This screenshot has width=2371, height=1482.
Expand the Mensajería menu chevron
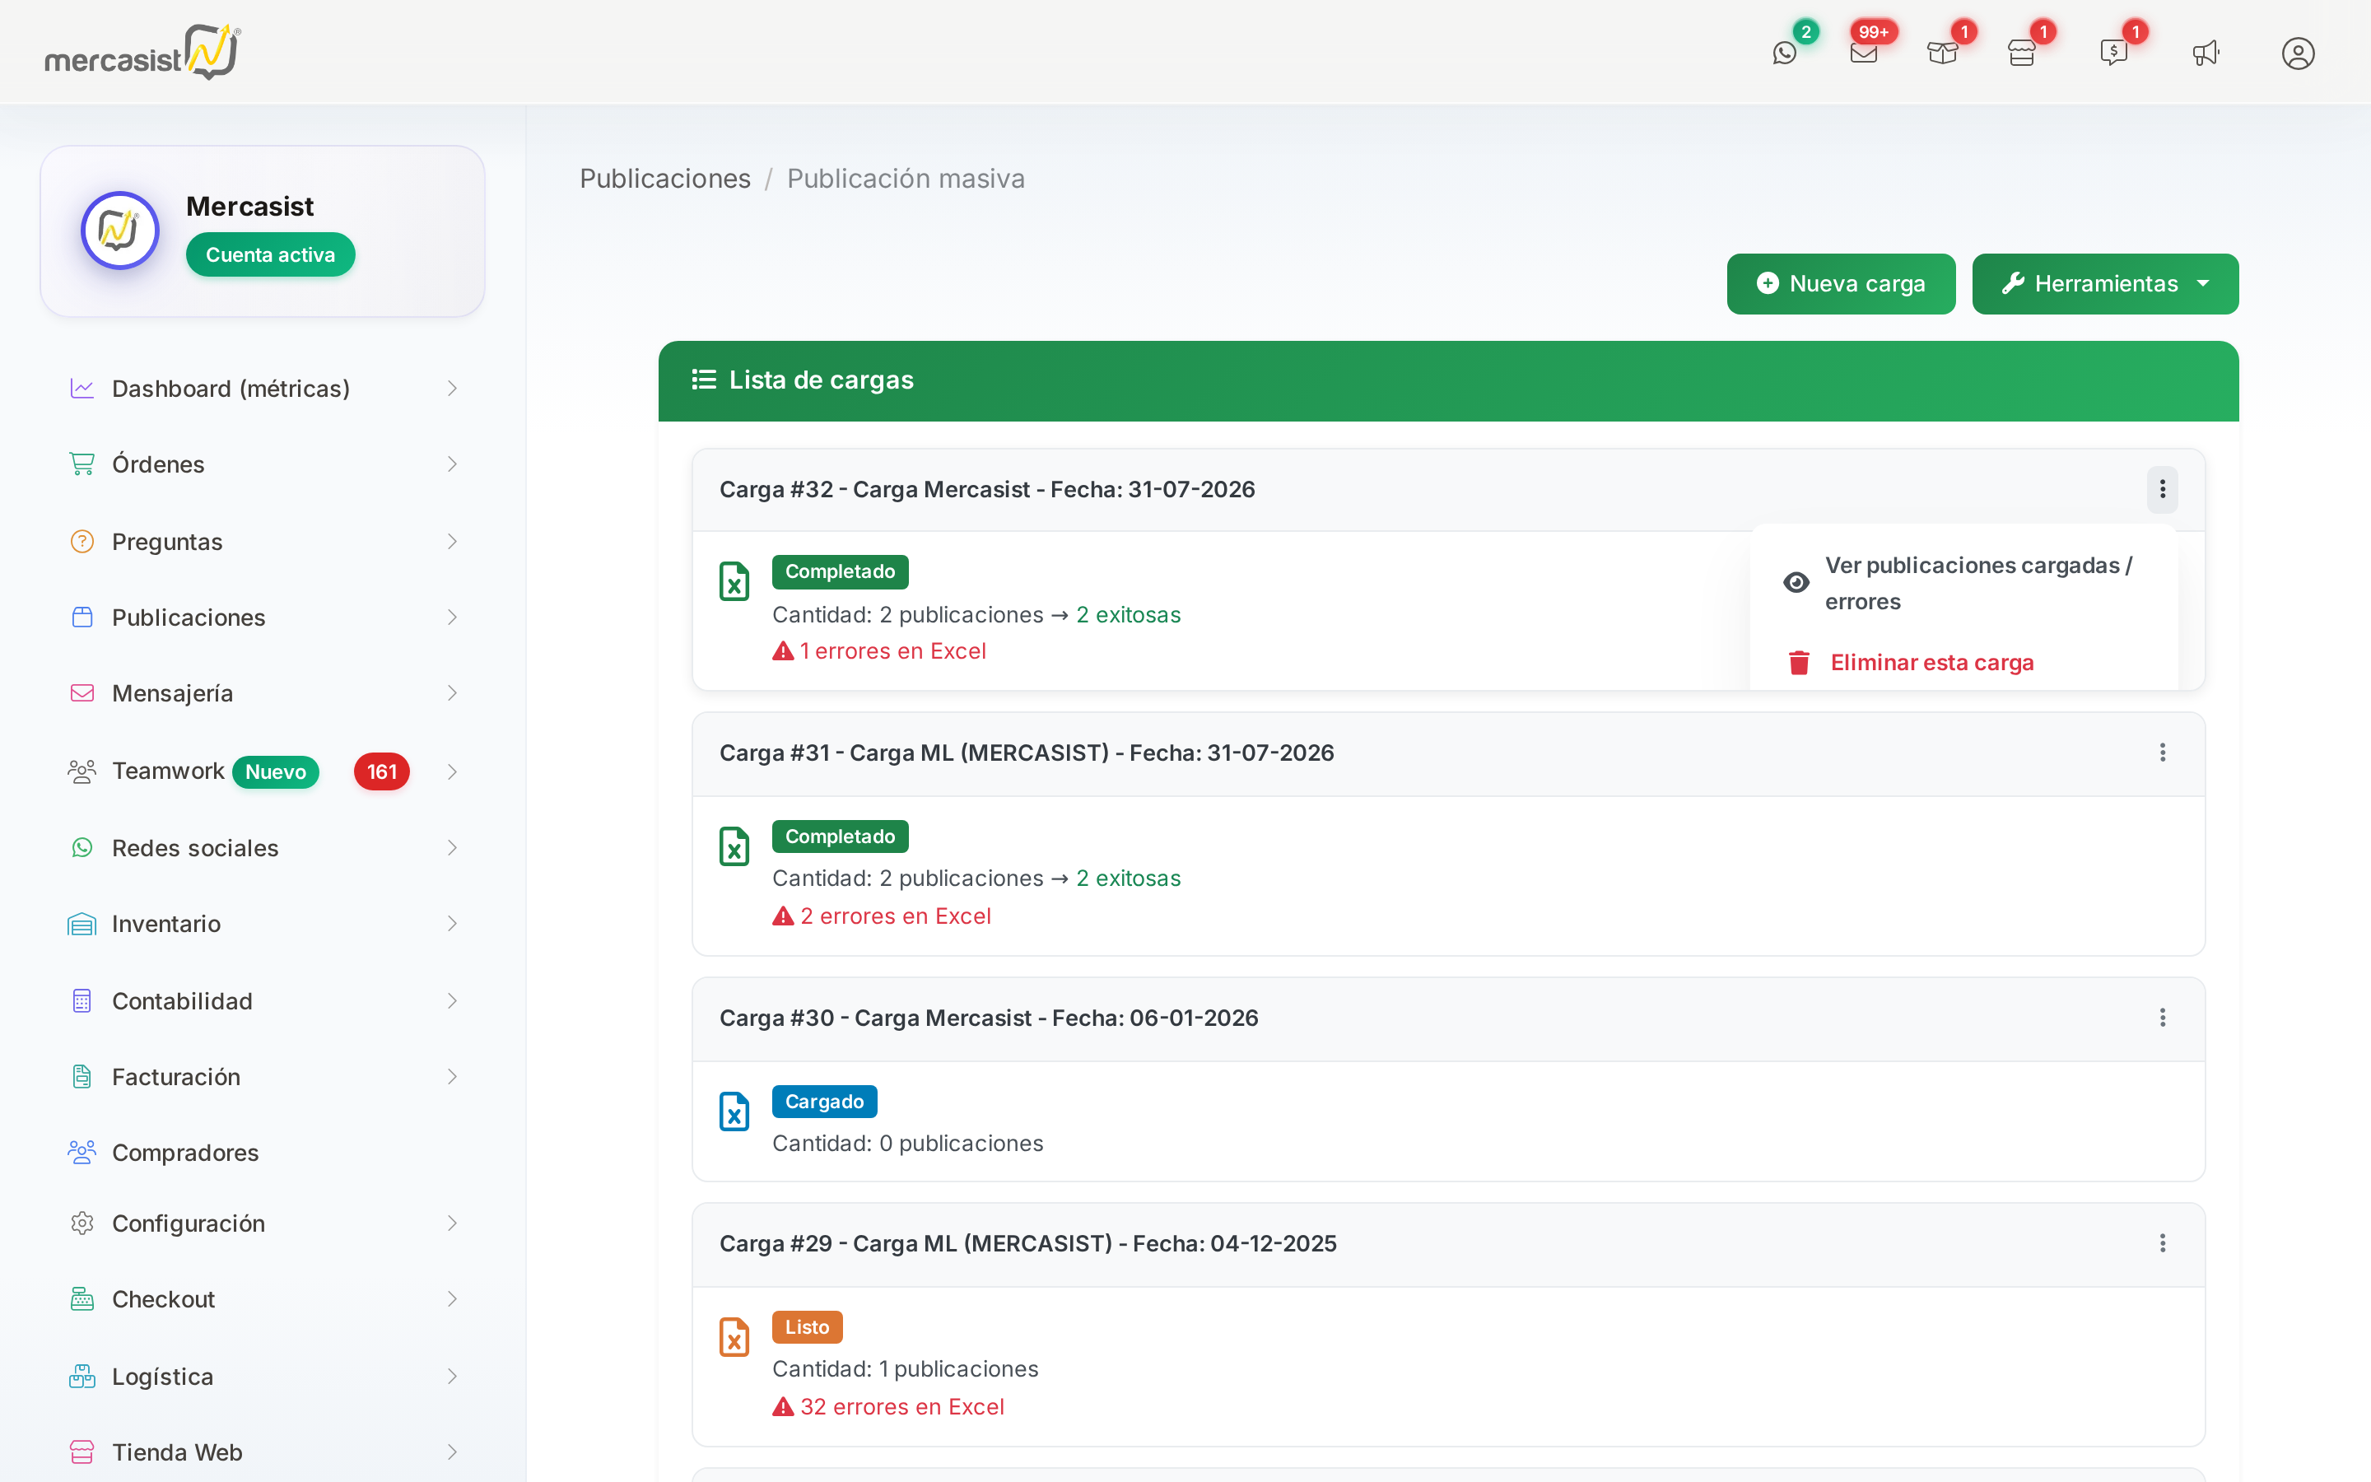click(x=452, y=693)
